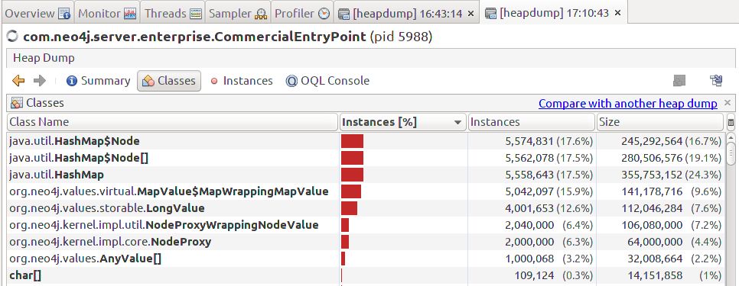Screen dimensions: 739x286
Task: Open the Profiler tab
Action: 302,14
